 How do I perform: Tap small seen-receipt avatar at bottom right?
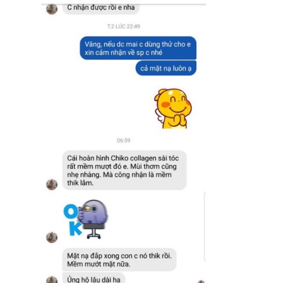coord(201,282)
